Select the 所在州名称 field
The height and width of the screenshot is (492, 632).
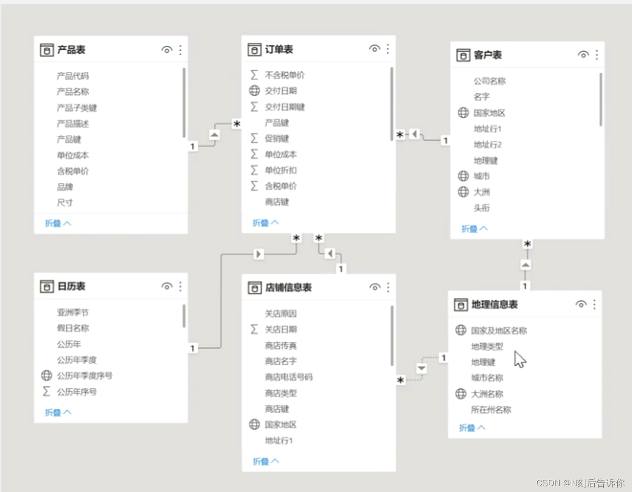[x=491, y=409]
